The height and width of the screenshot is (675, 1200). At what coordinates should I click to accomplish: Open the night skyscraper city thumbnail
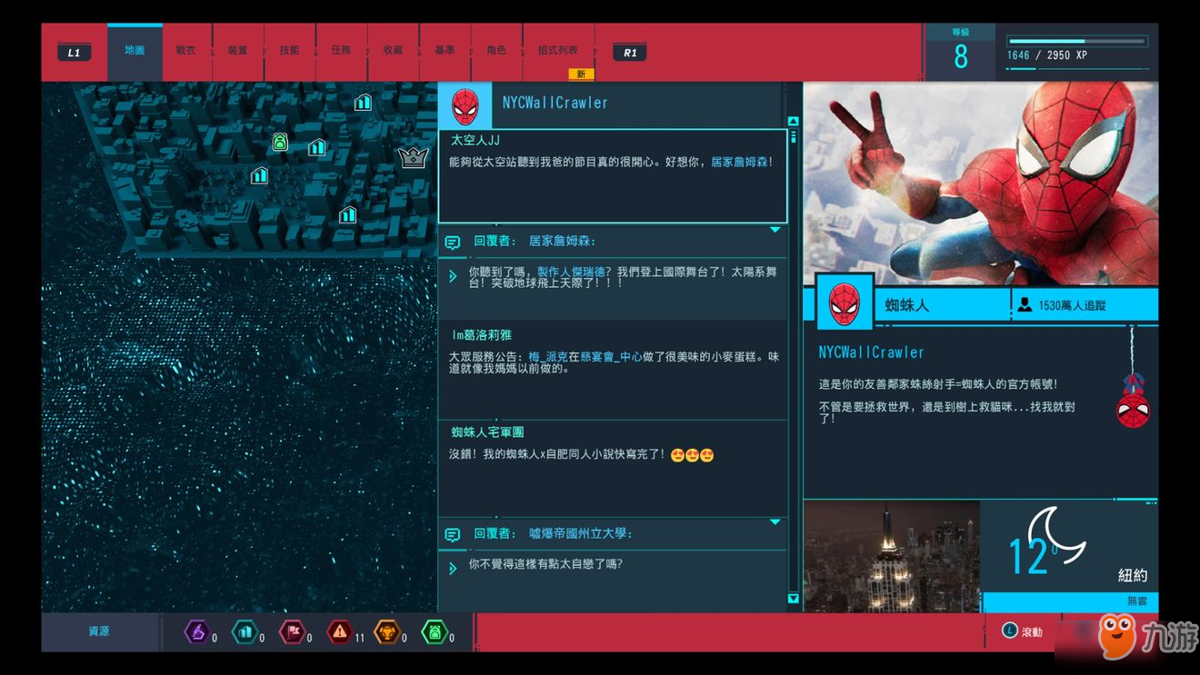[x=892, y=556]
